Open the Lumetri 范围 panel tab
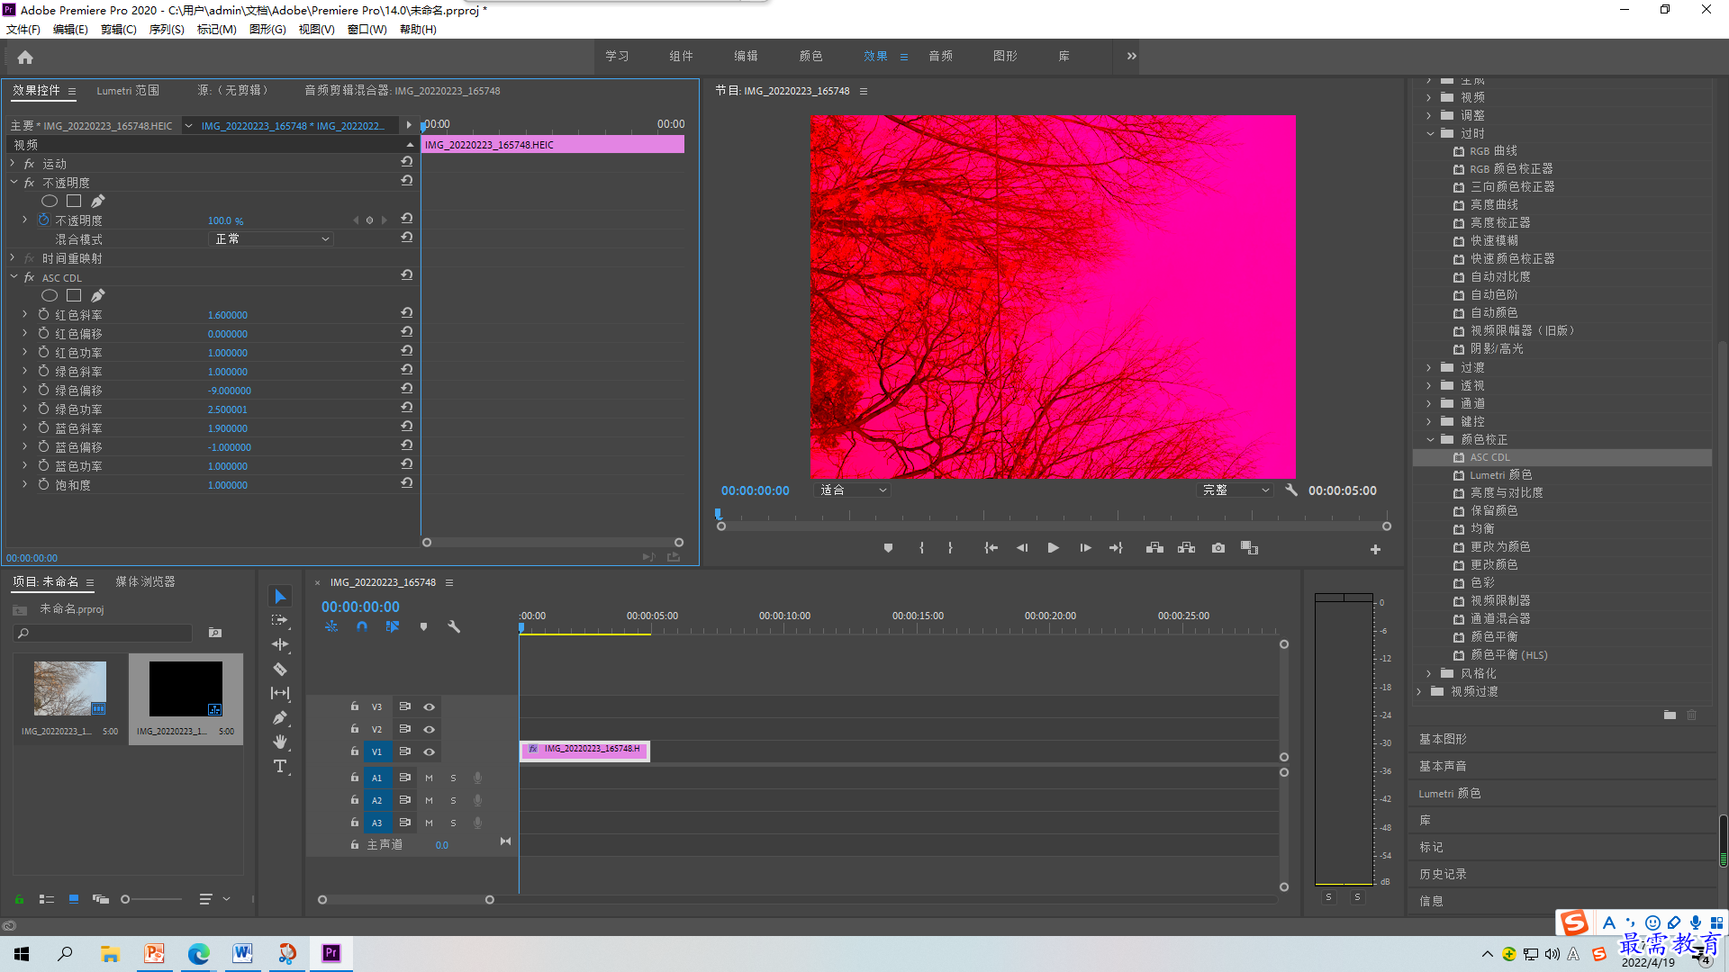 coord(128,90)
